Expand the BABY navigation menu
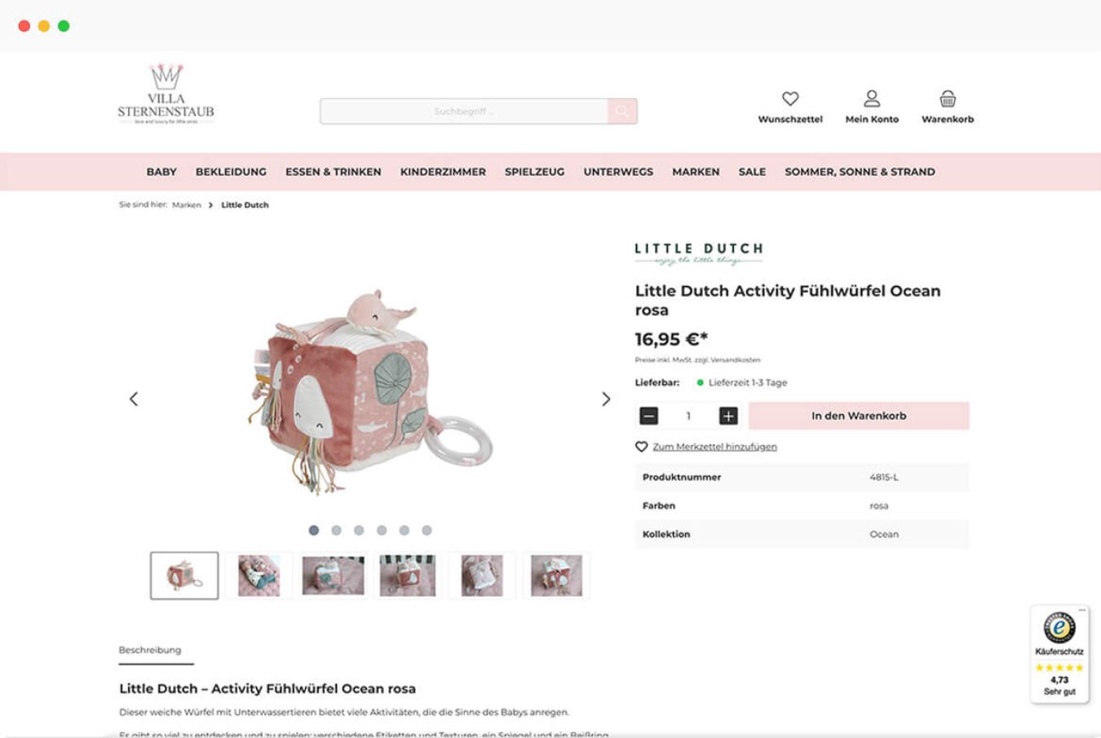Viewport: 1101px width, 738px height. (x=161, y=172)
